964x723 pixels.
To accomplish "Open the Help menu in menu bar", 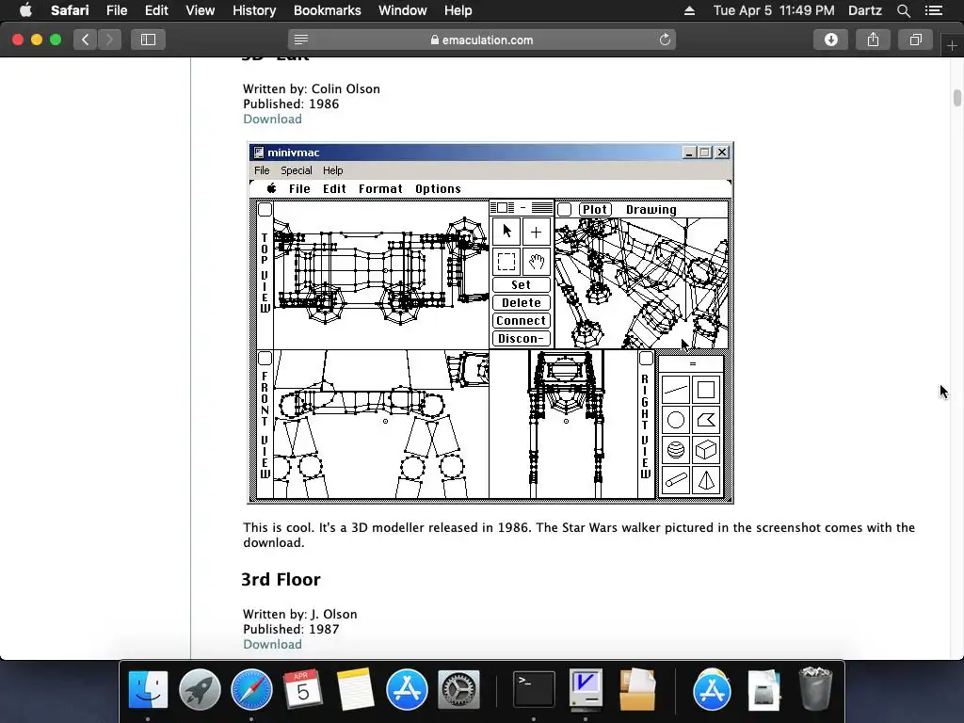I will (458, 10).
